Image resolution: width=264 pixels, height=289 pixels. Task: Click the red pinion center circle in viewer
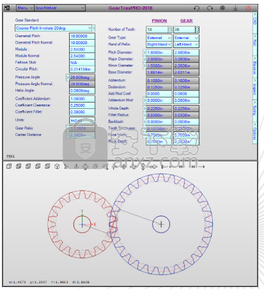(82, 224)
